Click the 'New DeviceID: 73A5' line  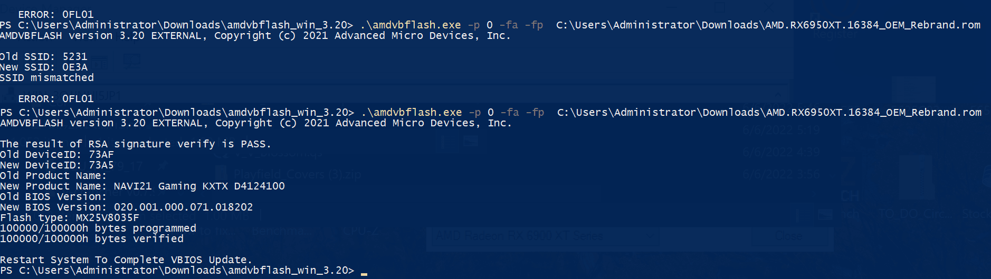pyautogui.click(x=57, y=165)
